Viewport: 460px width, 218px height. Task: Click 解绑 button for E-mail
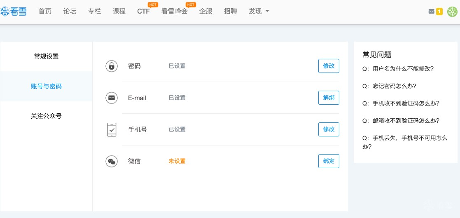pyautogui.click(x=329, y=98)
